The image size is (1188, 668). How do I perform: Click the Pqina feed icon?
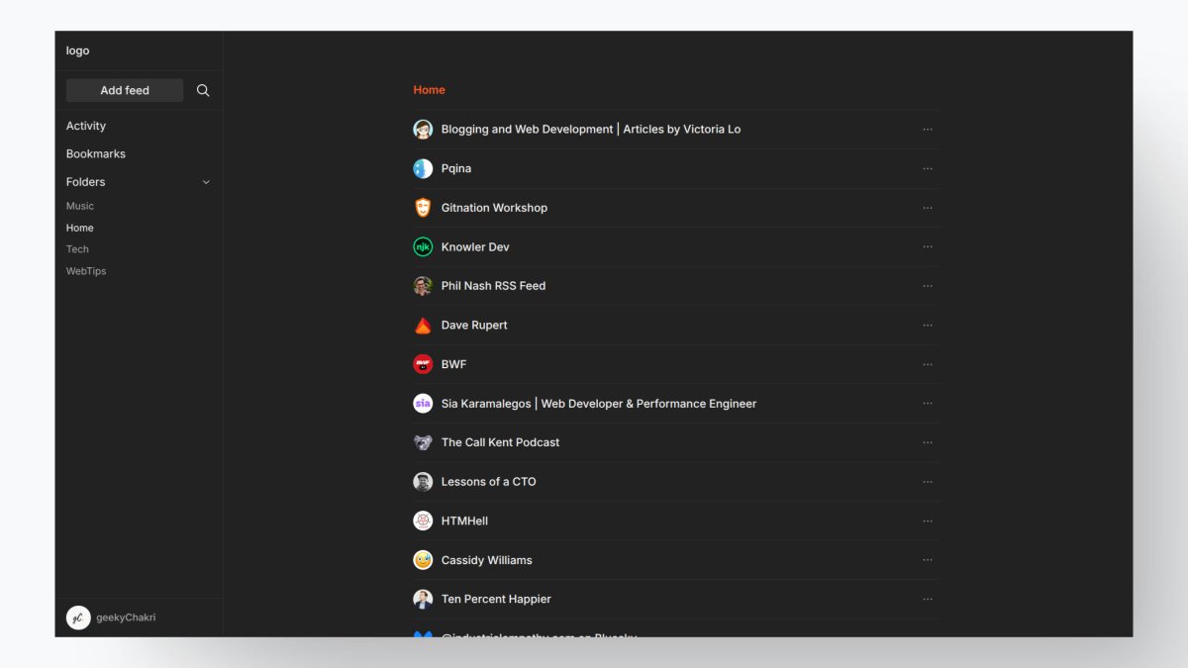click(423, 168)
